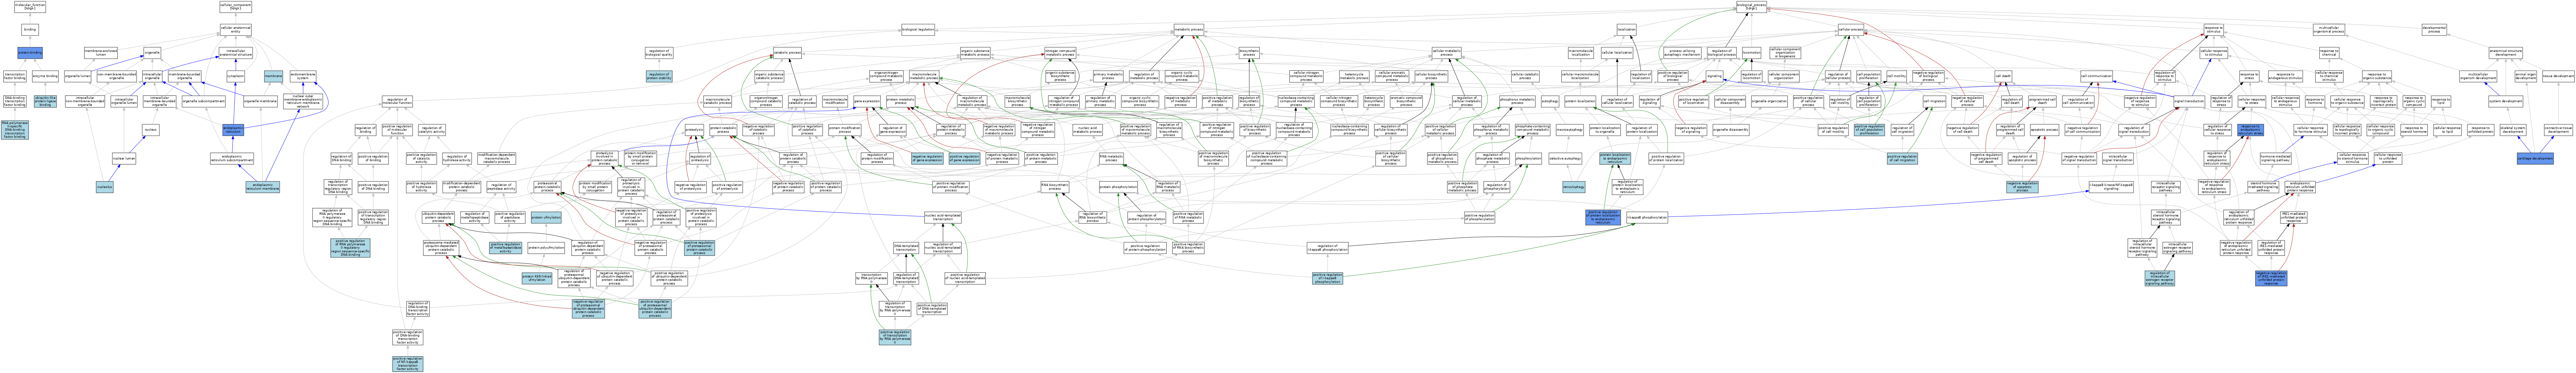Select 'positive regulation of transcription by RNA polymerase II'

pyautogui.click(x=895, y=338)
